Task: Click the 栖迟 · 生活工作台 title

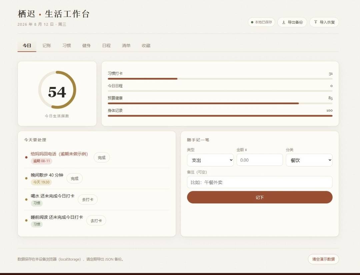Action: point(53,14)
